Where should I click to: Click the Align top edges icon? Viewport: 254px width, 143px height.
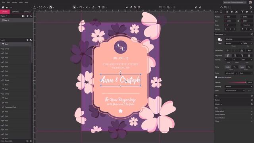click(x=242, y=12)
